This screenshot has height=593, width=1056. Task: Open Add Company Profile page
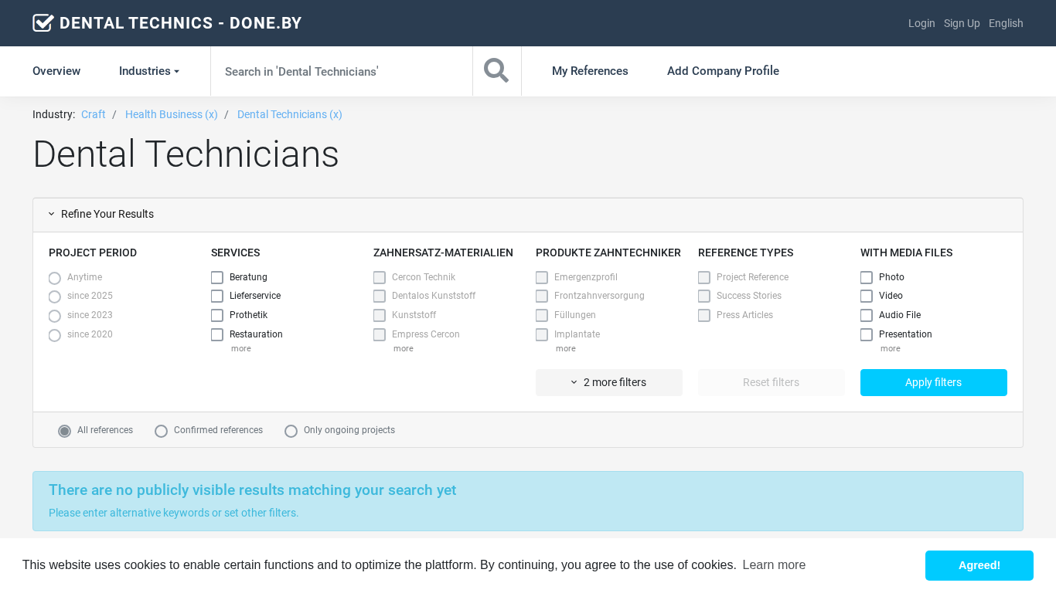723,71
